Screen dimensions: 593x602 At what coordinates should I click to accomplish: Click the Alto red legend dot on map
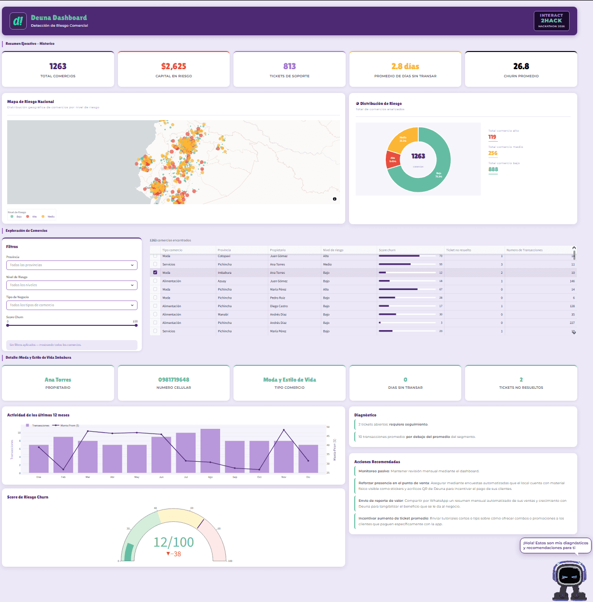click(28, 217)
